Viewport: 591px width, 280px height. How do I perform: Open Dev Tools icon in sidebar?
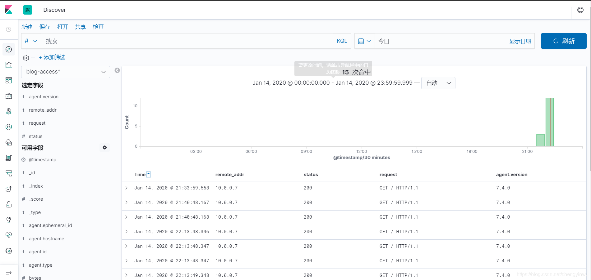point(9,220)
